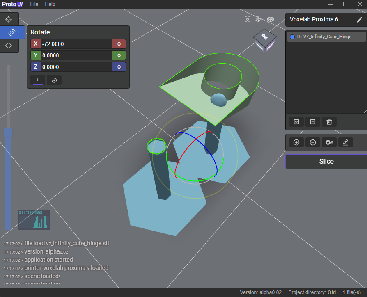The height and width of the screenshot is (297, 367).
Task: Click the focus camera on object icon
Action: coord(248,19)
